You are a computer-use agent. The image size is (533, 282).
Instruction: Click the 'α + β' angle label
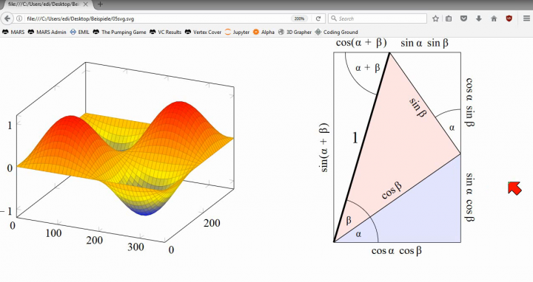pyautogui.click(x=367, y=68)
